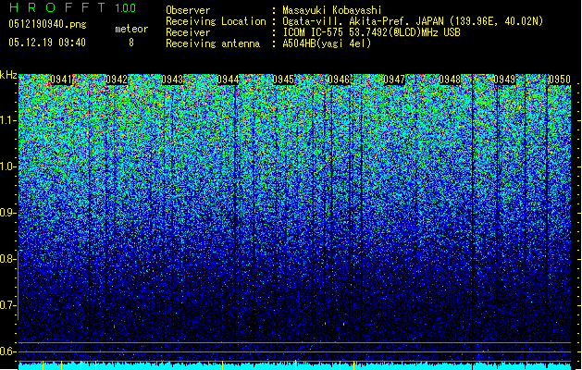Click the 0943 time marker
Image resolution: width=582 pixels, height=370 pixels.
[172, 80]
